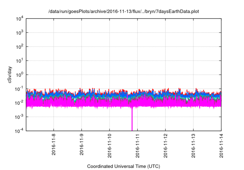Click the 2016-11-8 date tick label
This screenshot has height=170, width=244.
click(53, 145)
